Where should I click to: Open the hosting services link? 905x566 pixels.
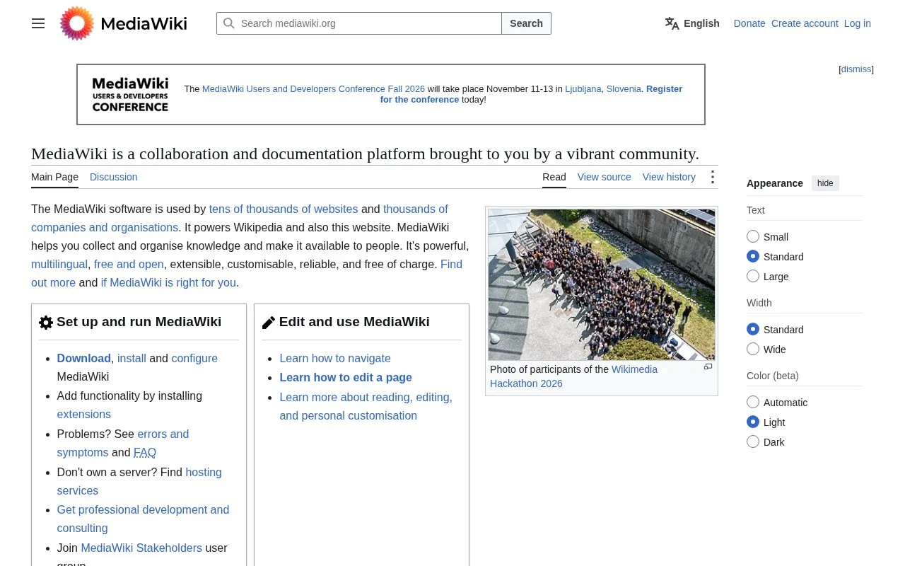coord(139,481)
